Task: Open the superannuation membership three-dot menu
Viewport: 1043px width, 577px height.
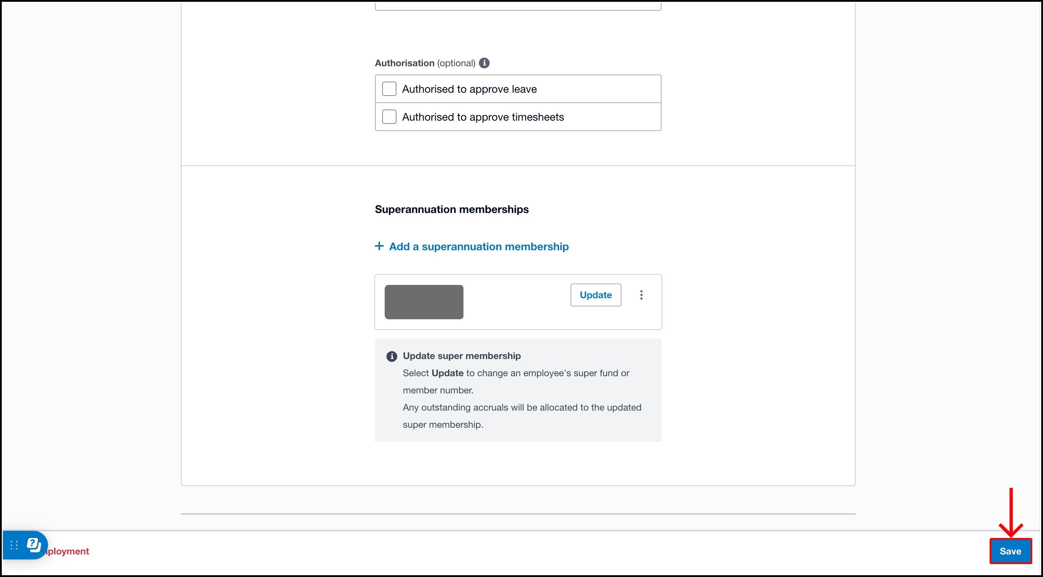Action: (641, 295)
